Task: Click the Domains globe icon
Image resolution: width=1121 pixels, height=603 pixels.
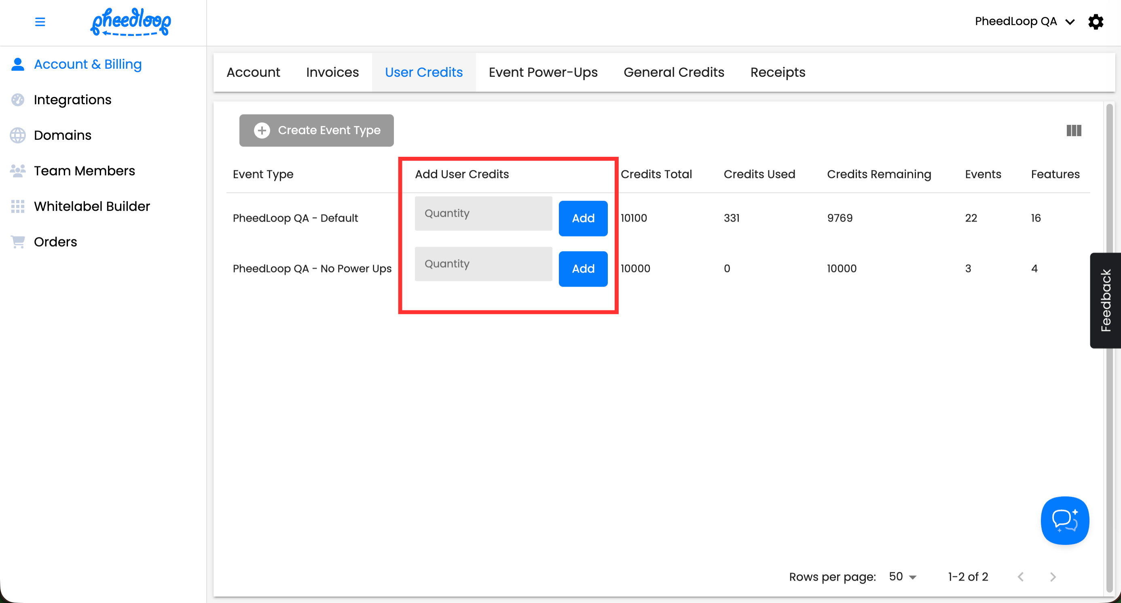Action: pos(18,135)
